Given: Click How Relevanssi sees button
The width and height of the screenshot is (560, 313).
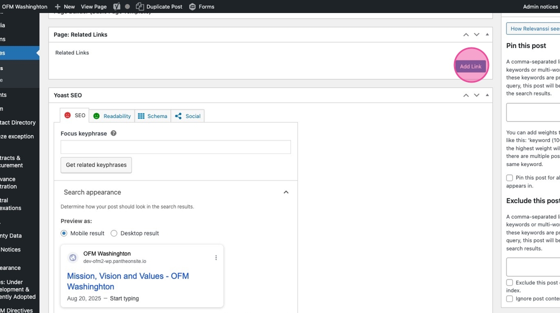Looking at the screenshot, I should [533, 28].
